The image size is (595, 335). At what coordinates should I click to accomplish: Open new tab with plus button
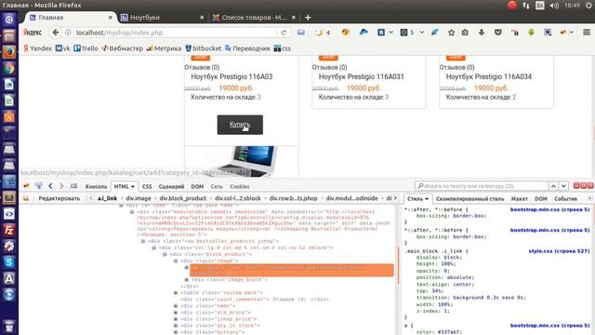308,18
